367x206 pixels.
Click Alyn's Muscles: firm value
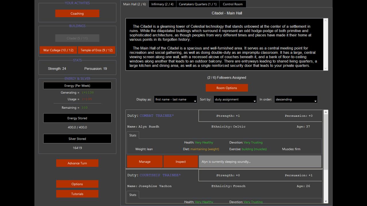(x=291, y=149)
